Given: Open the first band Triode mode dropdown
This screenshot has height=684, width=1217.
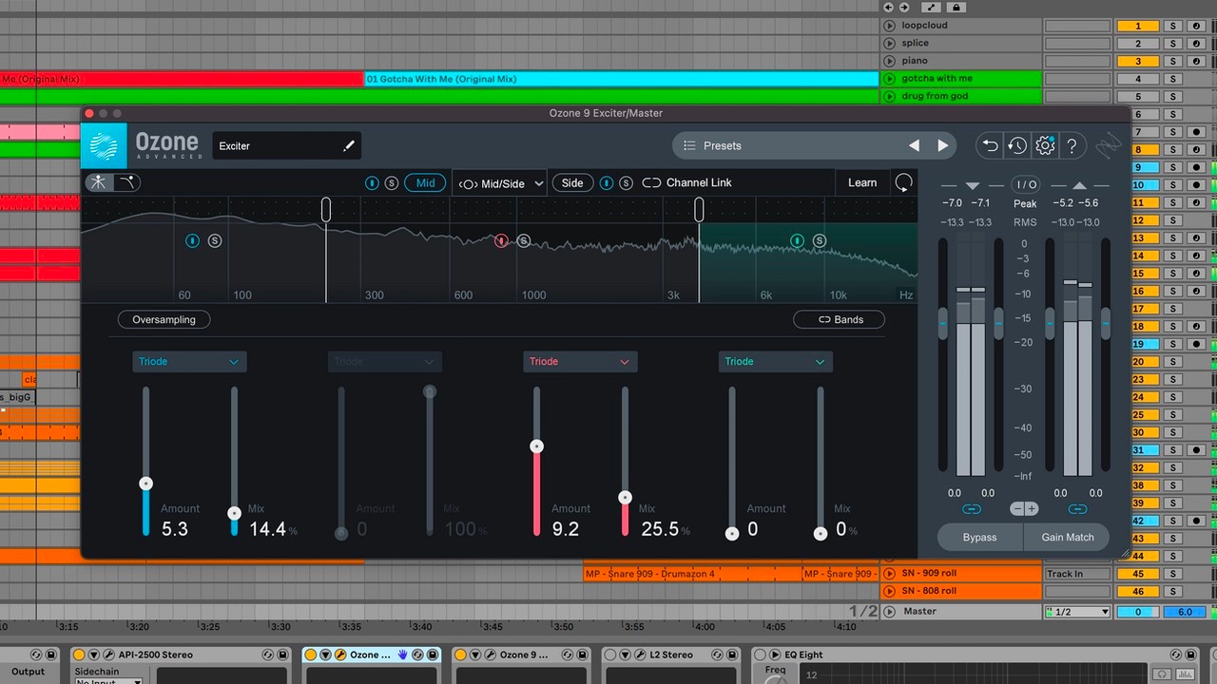Looking at the screenshot, I should point(189,361).
